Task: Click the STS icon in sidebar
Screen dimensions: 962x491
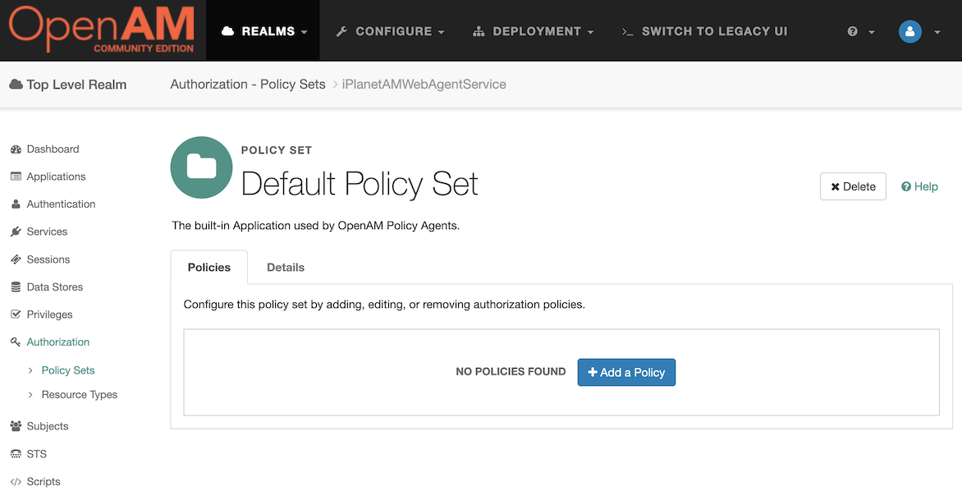Action: click(x=16, y=453)
